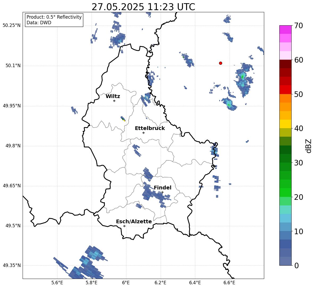Screen dimensions: 315x288
Task: Pick the yellow colorbar swatch above 40 dBZ
Action: (285, 124)
